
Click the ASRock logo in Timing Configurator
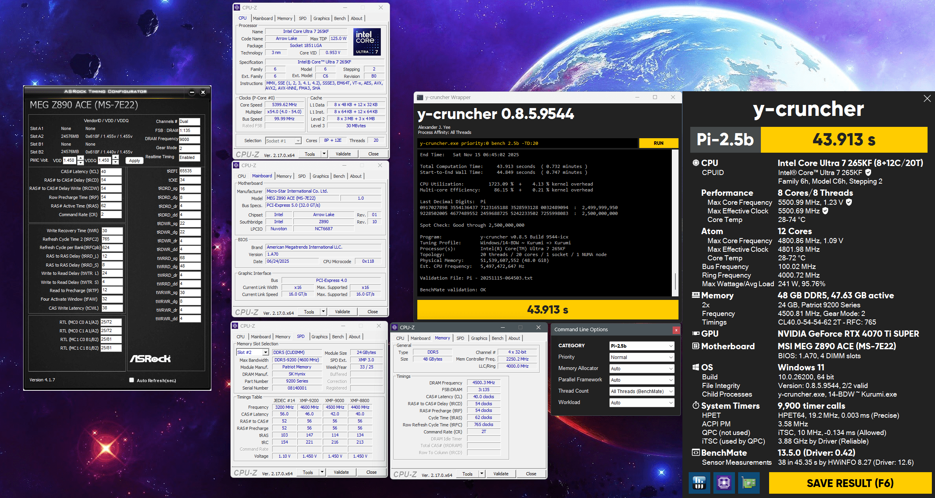[150, 359]
